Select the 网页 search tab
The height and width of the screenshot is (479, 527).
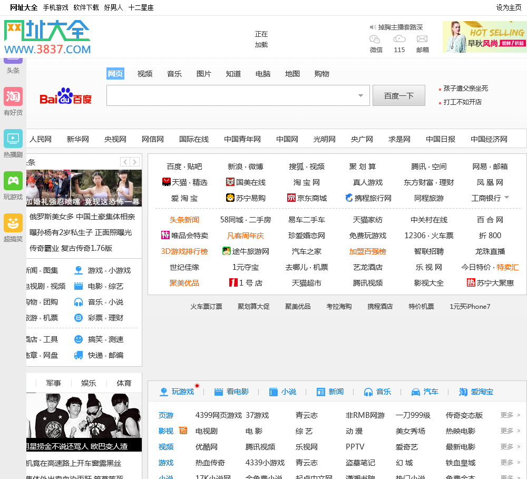[x=115, y=74]
